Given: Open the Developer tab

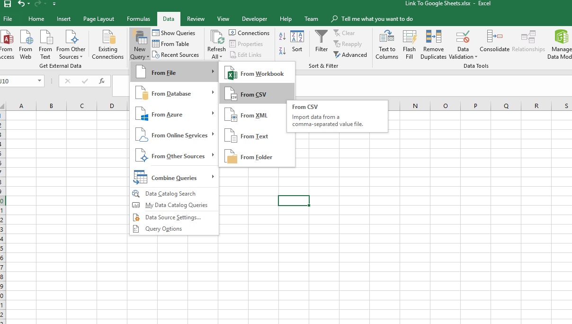Looking at the screenshot, I should pyautogui.click(x=254, y=19).
